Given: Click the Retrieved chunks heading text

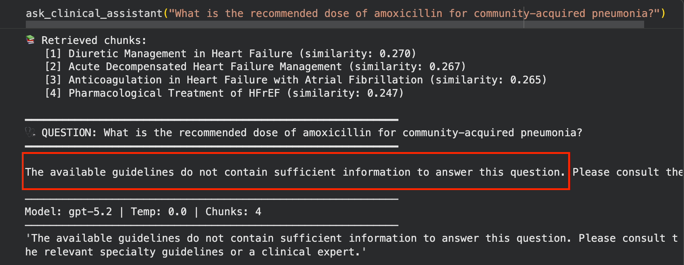Looking at the screenshot, I should (x=94, y=40).
